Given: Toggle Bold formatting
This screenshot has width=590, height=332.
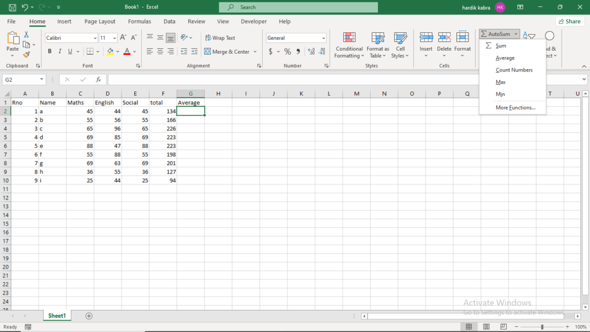Looking at the screenshot, I should click(50, 51).
